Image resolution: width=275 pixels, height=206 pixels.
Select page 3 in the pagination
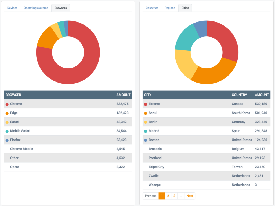click(174, 196)
